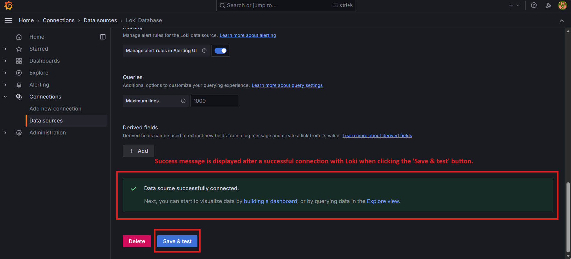Click info icon beside Manage alert rules
This screenshot has height=259, width=571.
(x=204, y=51)
